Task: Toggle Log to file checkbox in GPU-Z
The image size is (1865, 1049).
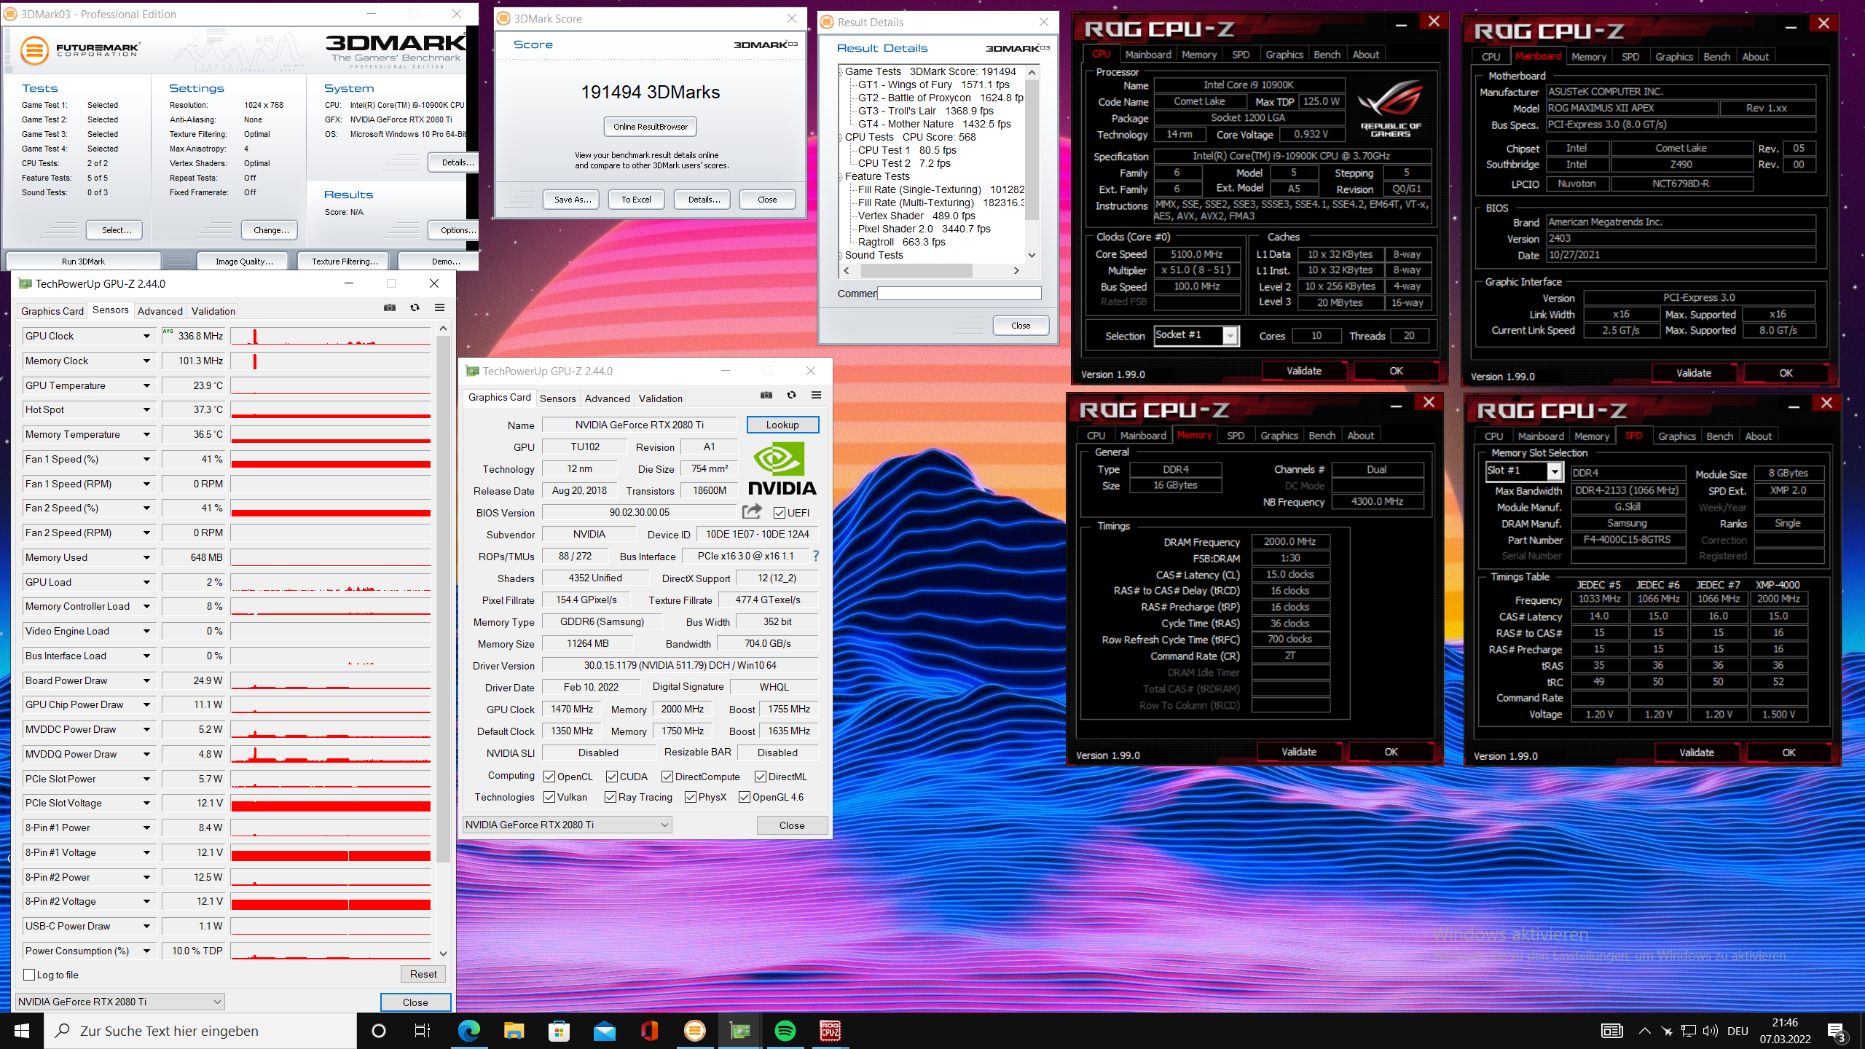Action: (x=30, y=975)
